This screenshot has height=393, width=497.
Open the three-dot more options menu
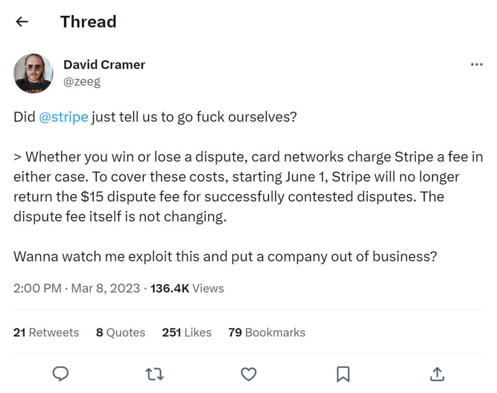coord(477,64)
